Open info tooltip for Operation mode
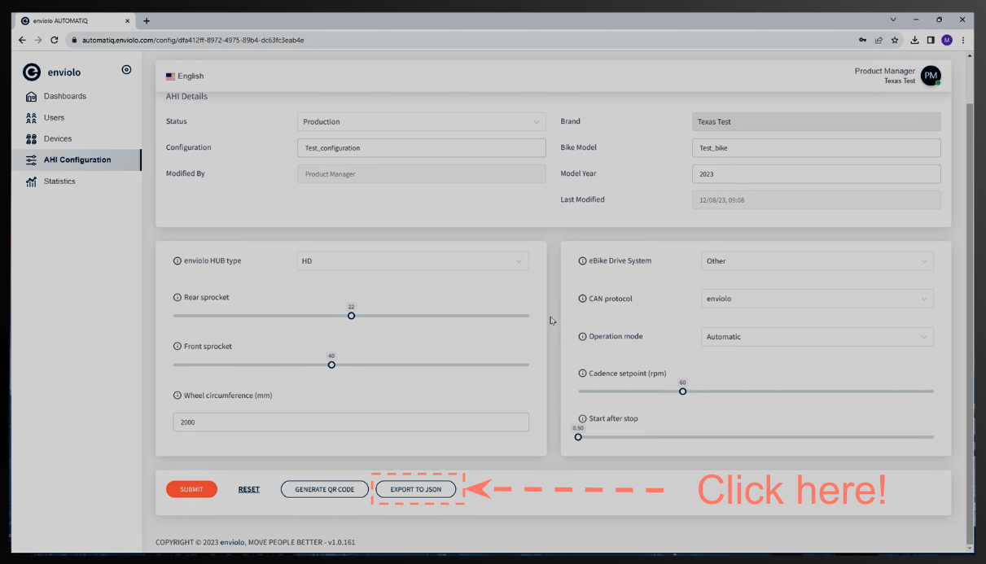986x564 pixels. tap(582, 336)
